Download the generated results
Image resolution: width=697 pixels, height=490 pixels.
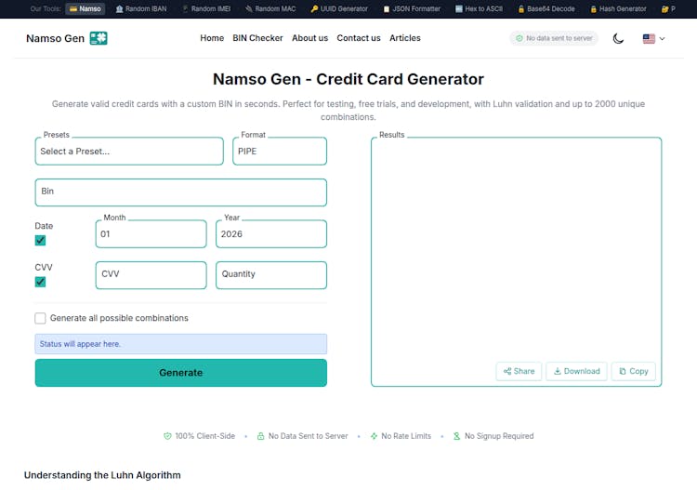point(576,371)
